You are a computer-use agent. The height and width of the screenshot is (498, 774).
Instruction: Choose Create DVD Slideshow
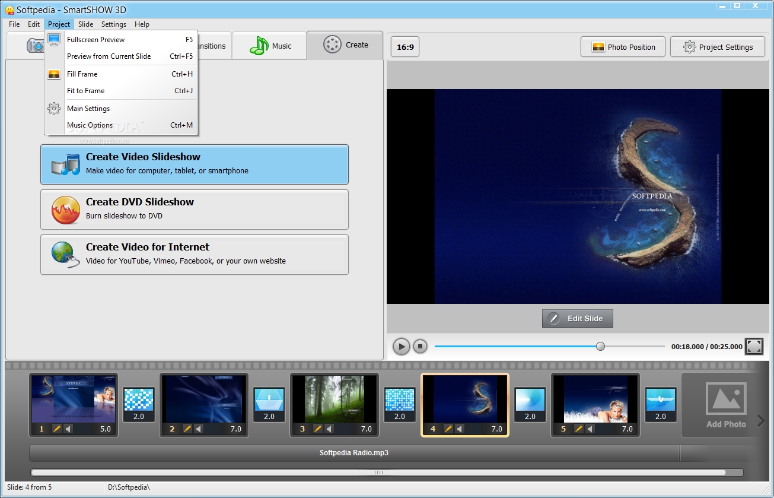[x=195, y=210]
